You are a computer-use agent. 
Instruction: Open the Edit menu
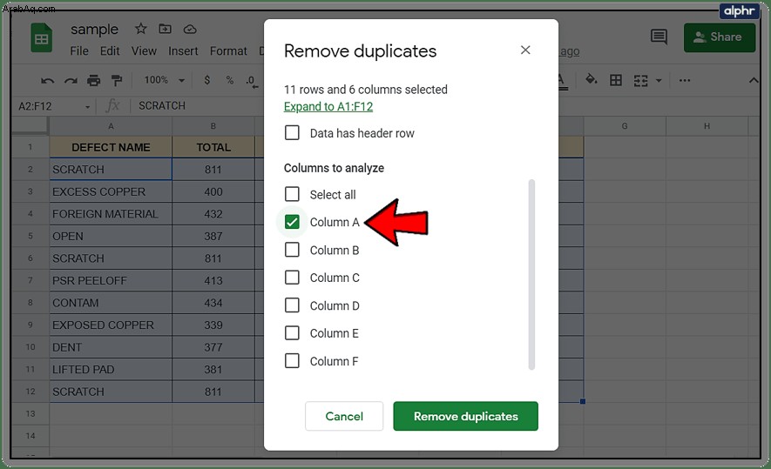click(110, 51)
